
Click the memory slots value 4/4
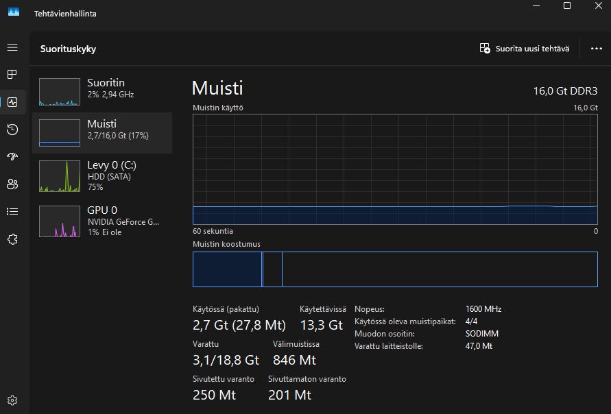(x=472, y=321)
